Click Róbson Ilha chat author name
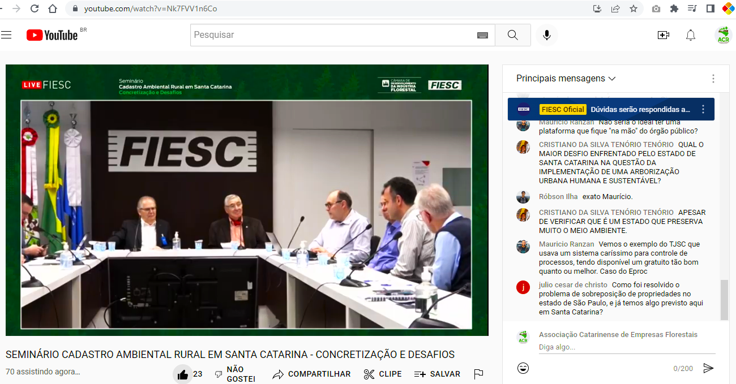 coord(558,197)
